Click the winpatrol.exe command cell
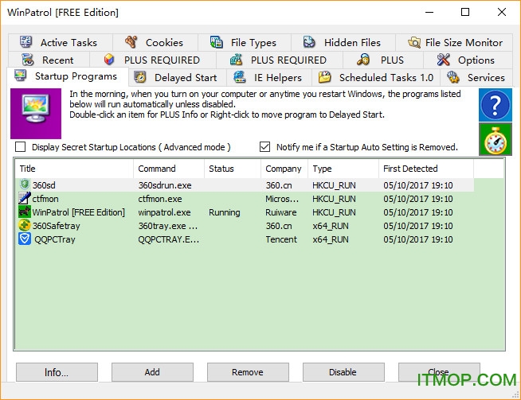Image resolution: width=521 pixels, height=400 pixels. pos(164,212)
